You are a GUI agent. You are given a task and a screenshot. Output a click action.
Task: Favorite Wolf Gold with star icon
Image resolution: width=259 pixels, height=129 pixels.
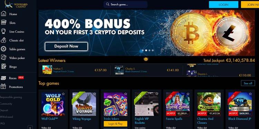click(x=63, y=94)
